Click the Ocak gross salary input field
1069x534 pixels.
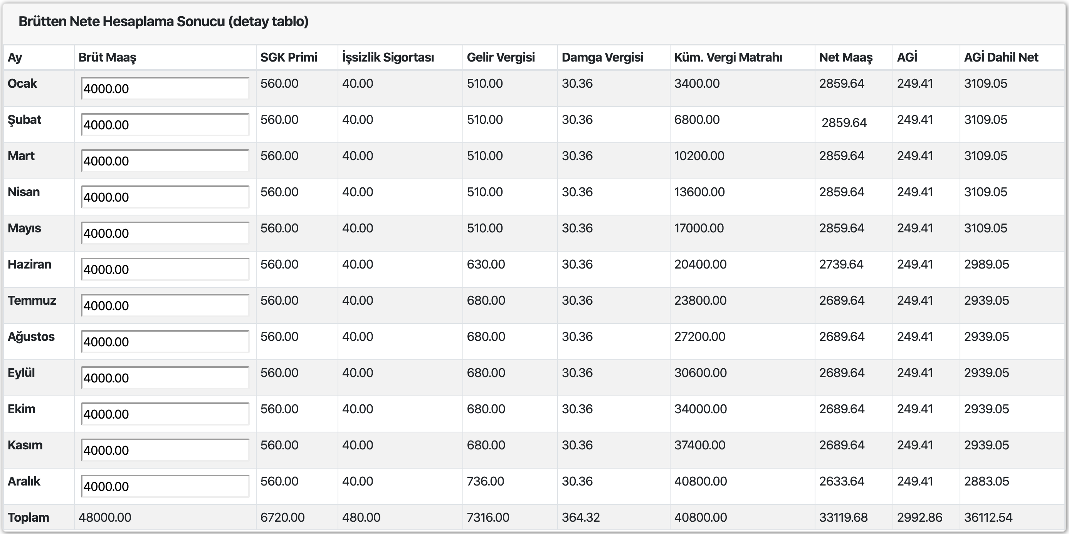pyautogui.click(x=165, y=88)
